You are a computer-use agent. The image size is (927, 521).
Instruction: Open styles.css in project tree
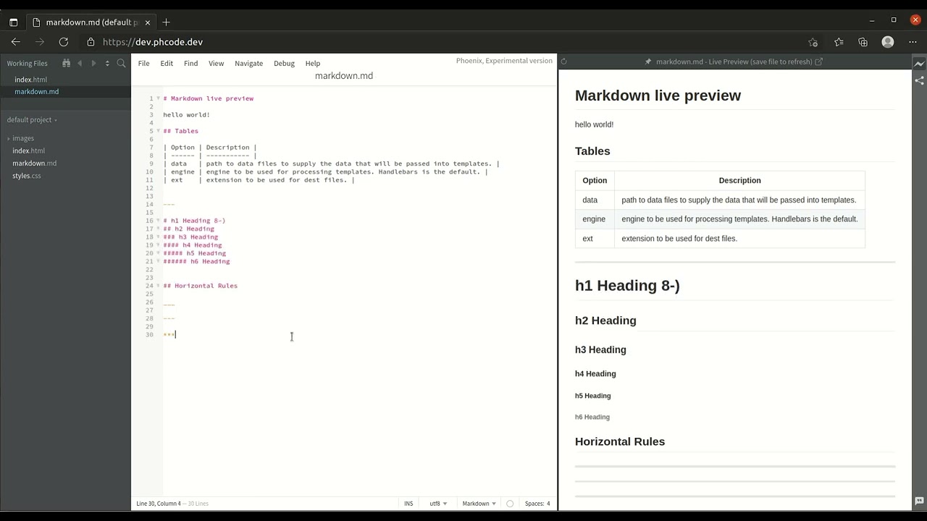(x=26, y=176)
